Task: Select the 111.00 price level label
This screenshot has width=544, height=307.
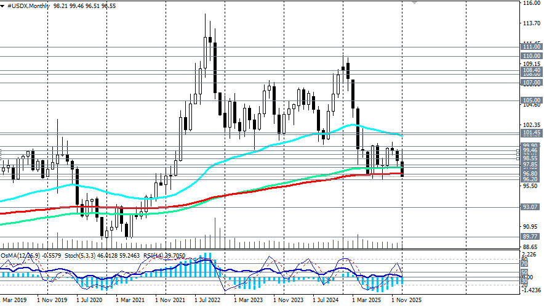Action: (530, 47)
